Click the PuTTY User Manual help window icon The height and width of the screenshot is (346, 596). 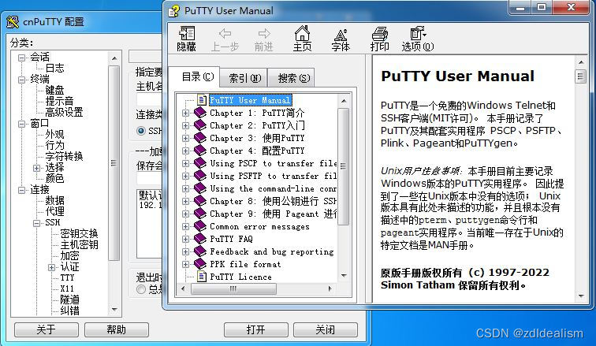[174, 10]
